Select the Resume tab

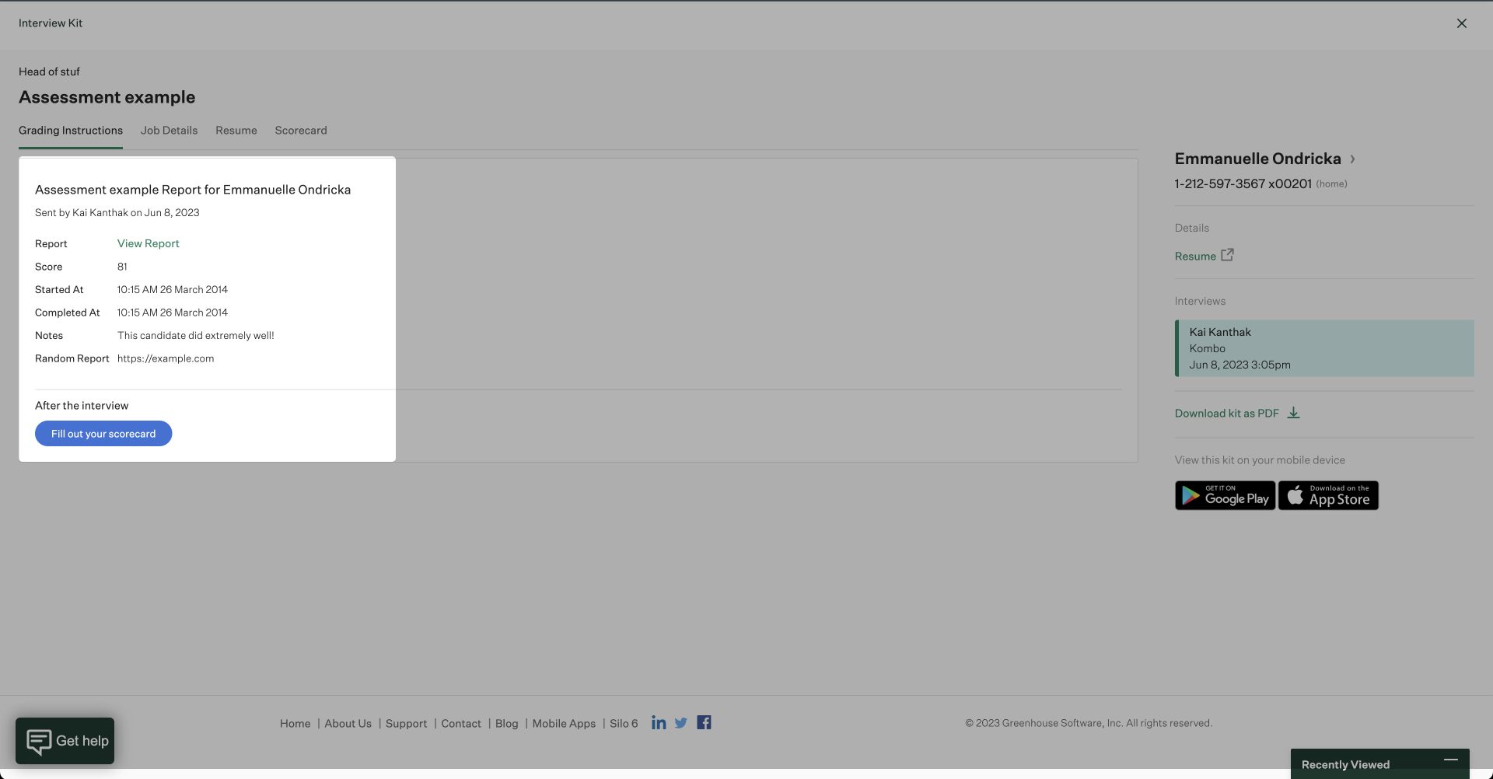pyautogui.click(x=236, y=131)
